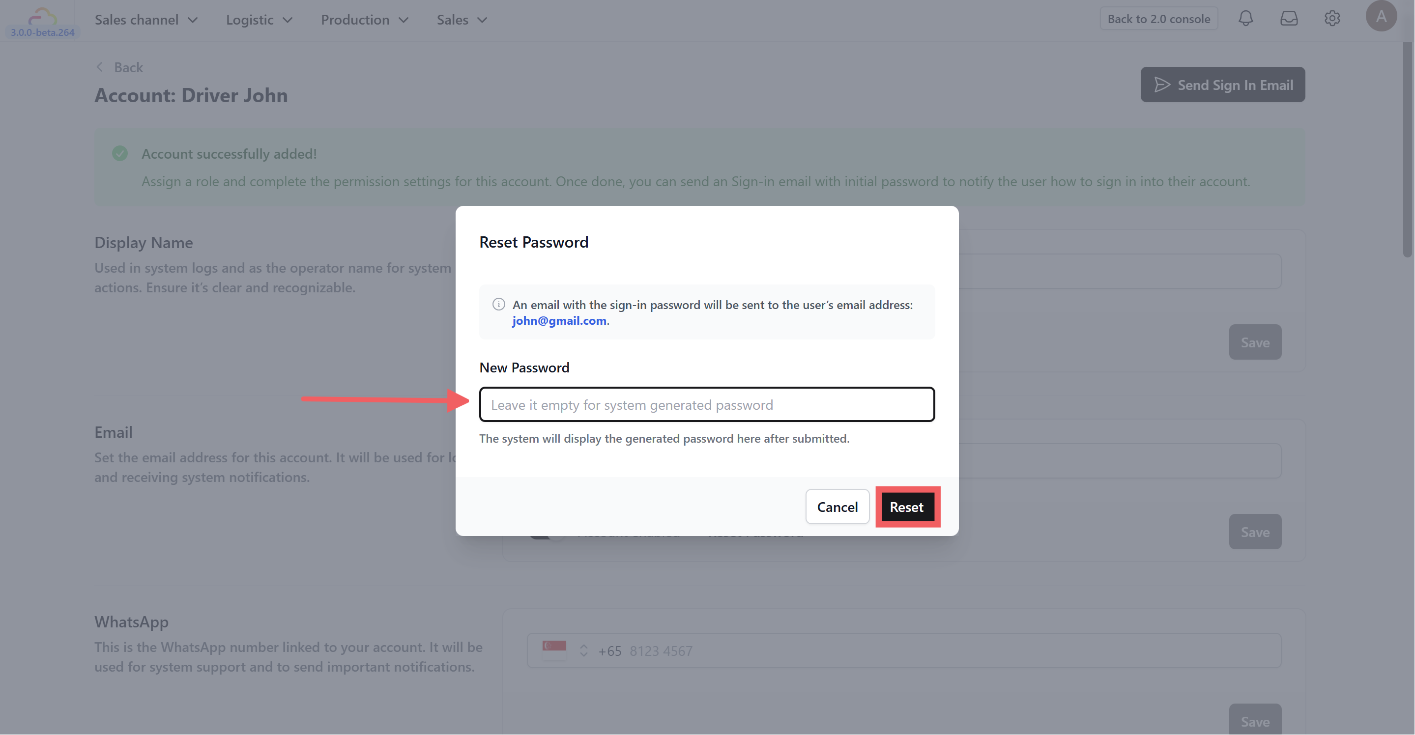Open the inbox tray icon
This screenshot has width=1415, height=735.
pos(1289,19)
